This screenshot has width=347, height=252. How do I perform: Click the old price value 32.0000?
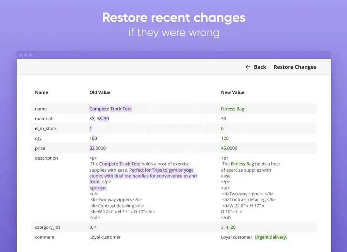pos(98,148)
